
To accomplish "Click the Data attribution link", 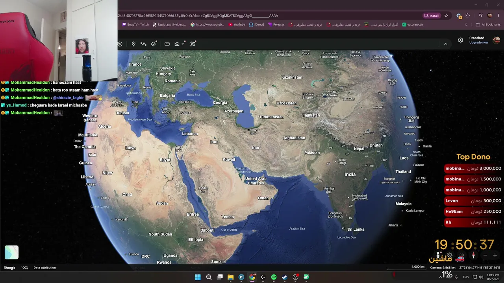I will [44, 268].
